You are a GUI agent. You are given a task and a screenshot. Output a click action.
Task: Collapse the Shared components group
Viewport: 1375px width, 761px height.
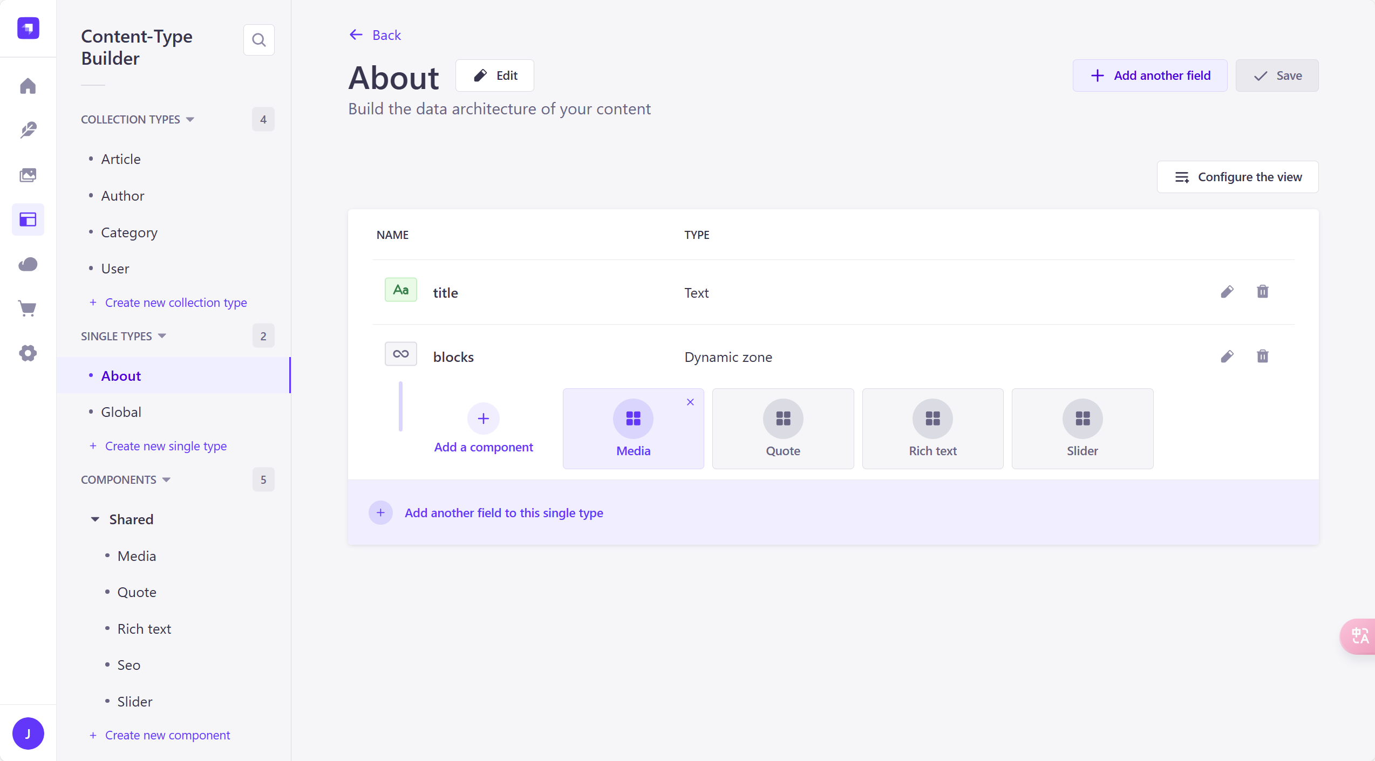tap(95, 519)
